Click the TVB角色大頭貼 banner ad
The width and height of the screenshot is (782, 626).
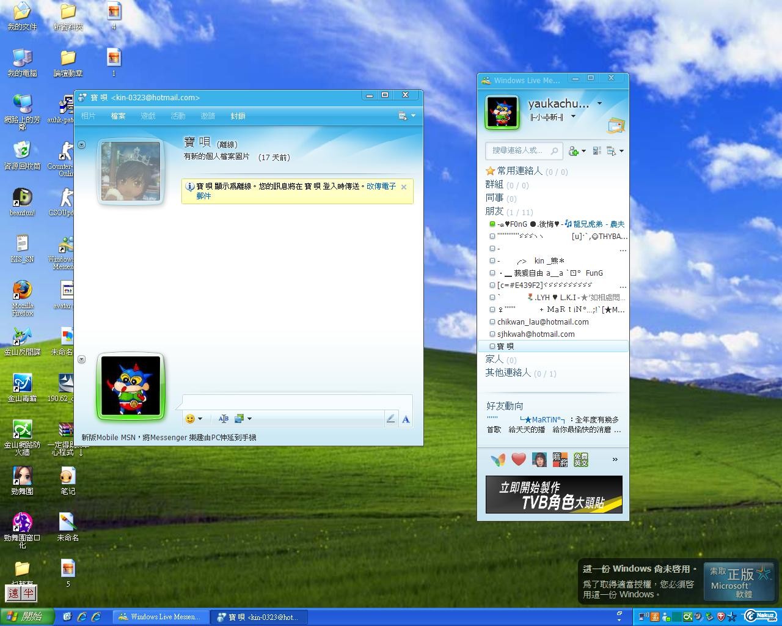[554, 495]
